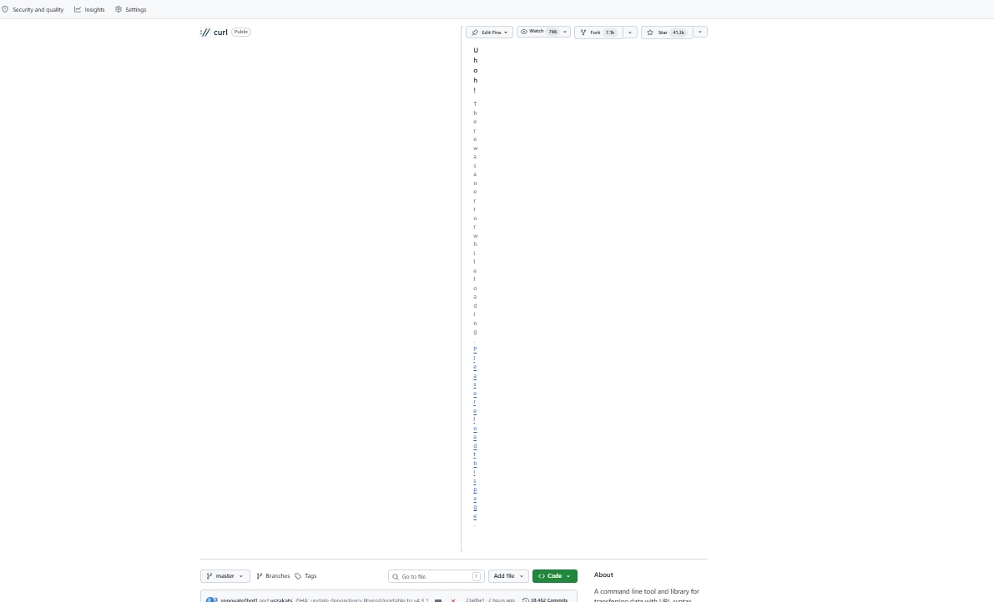The height and width of the screenshot is (602, 994).
Task: Click the red X commit status indicator
Action: coord(453,599)
